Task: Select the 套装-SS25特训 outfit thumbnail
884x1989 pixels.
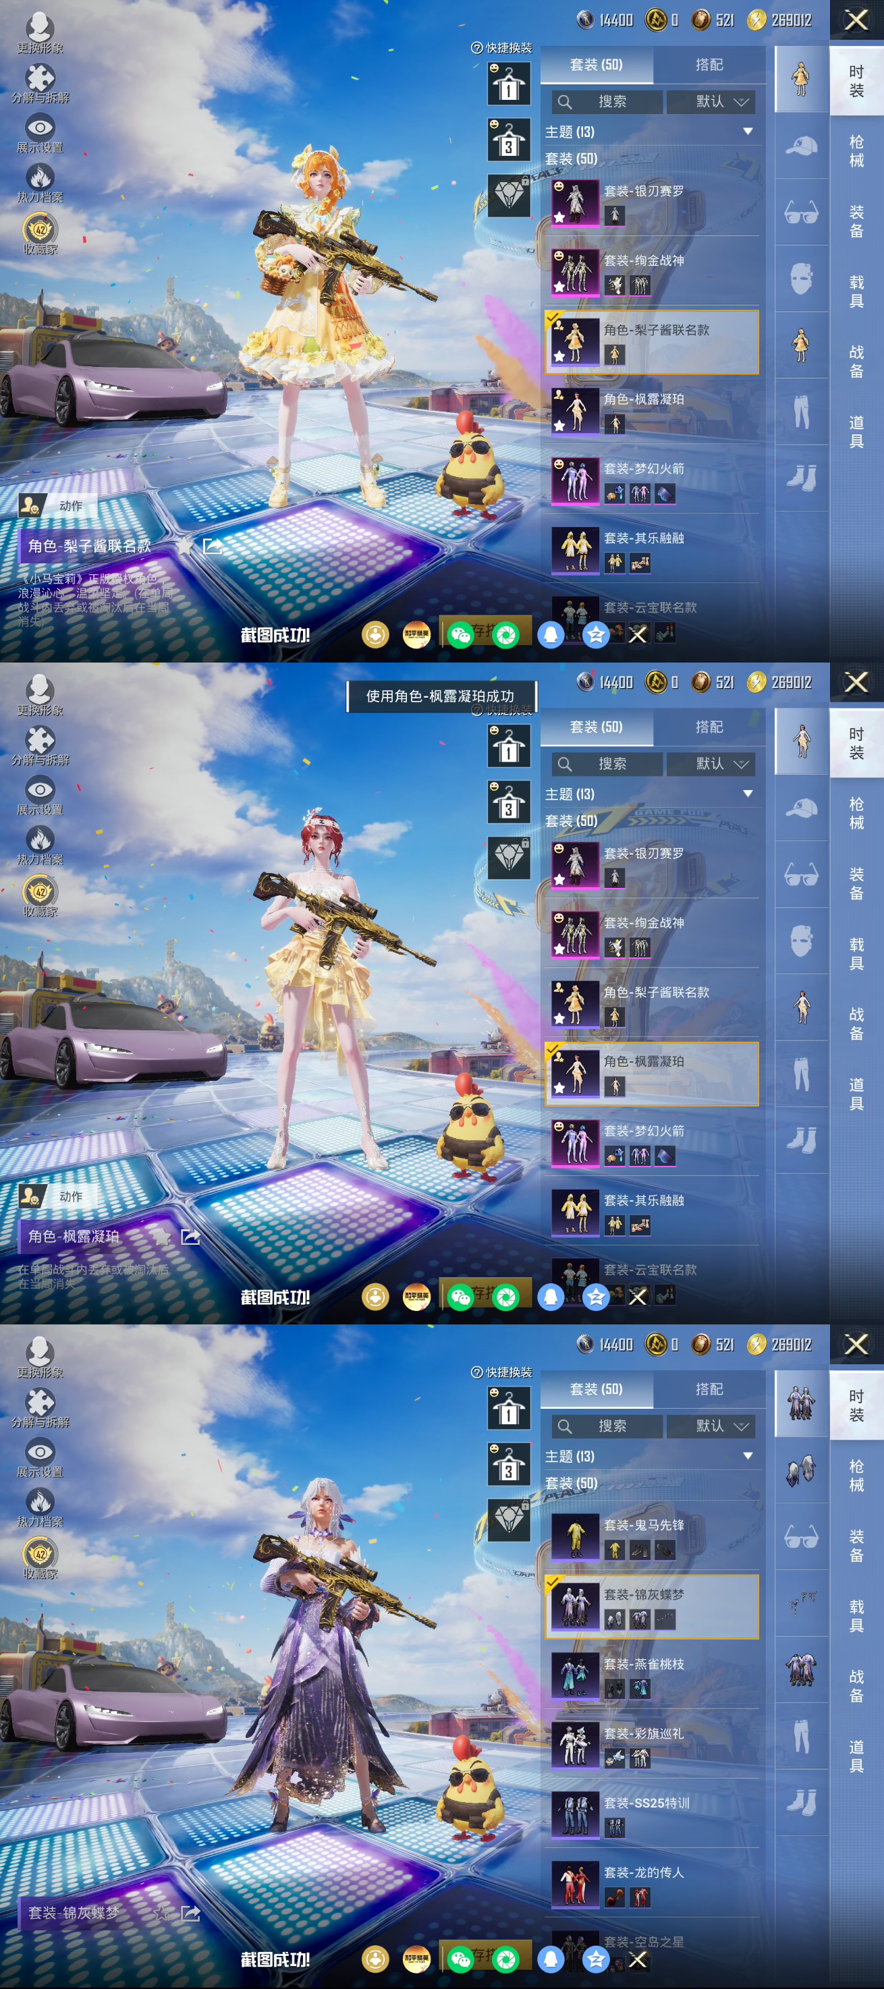Action: click(x=575, y=1816)
